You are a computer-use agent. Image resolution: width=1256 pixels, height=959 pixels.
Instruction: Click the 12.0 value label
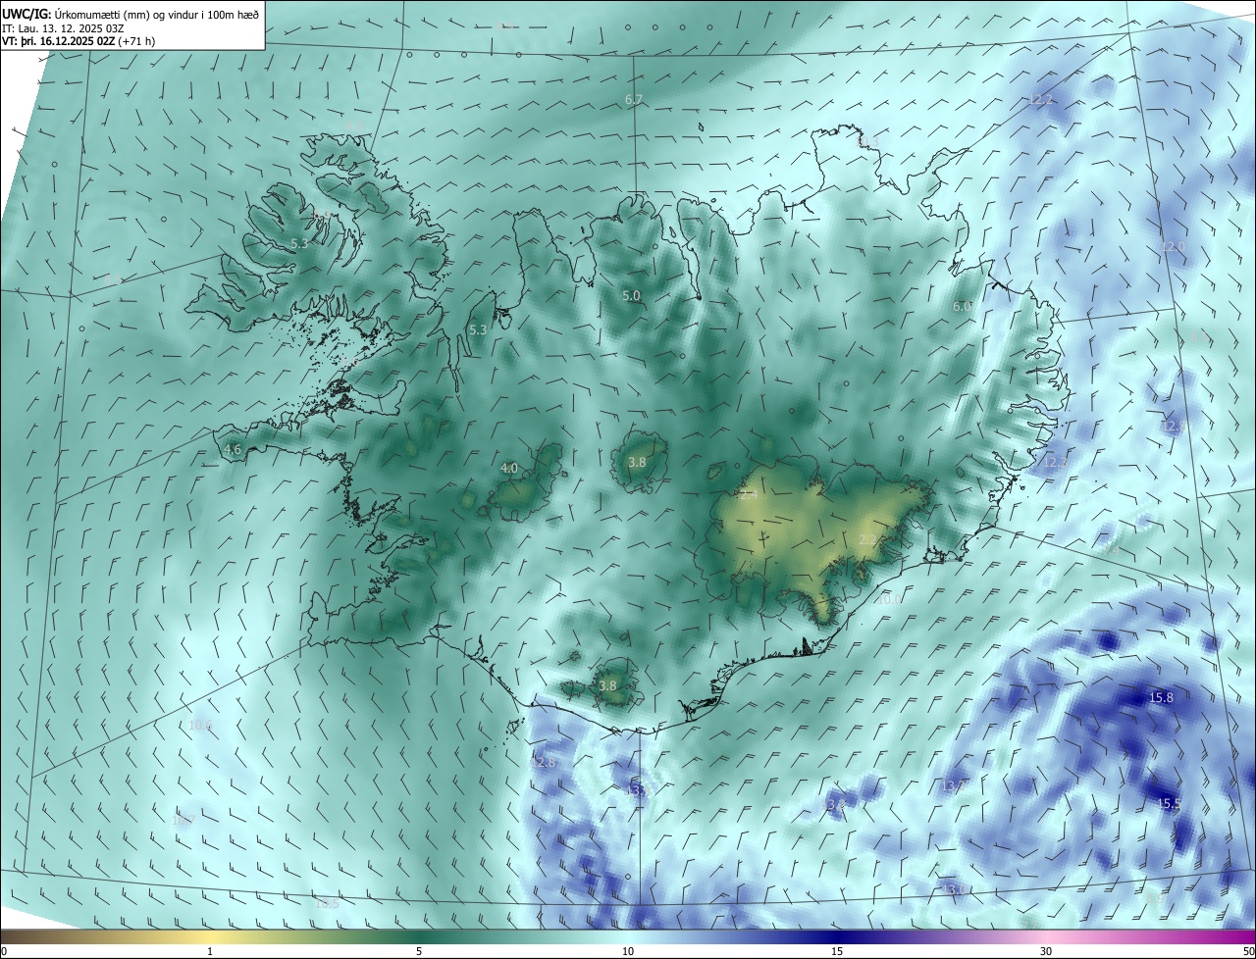tap(1173, 246)
